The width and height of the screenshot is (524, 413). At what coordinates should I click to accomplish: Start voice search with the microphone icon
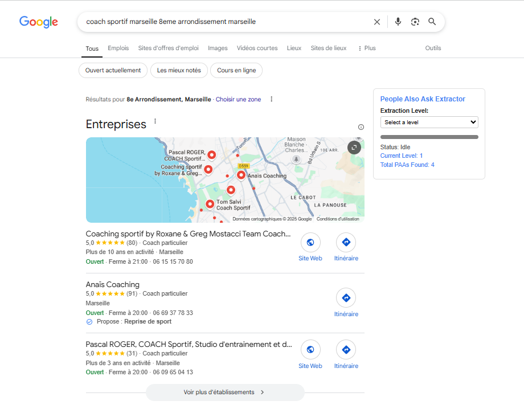click(398, 22)
